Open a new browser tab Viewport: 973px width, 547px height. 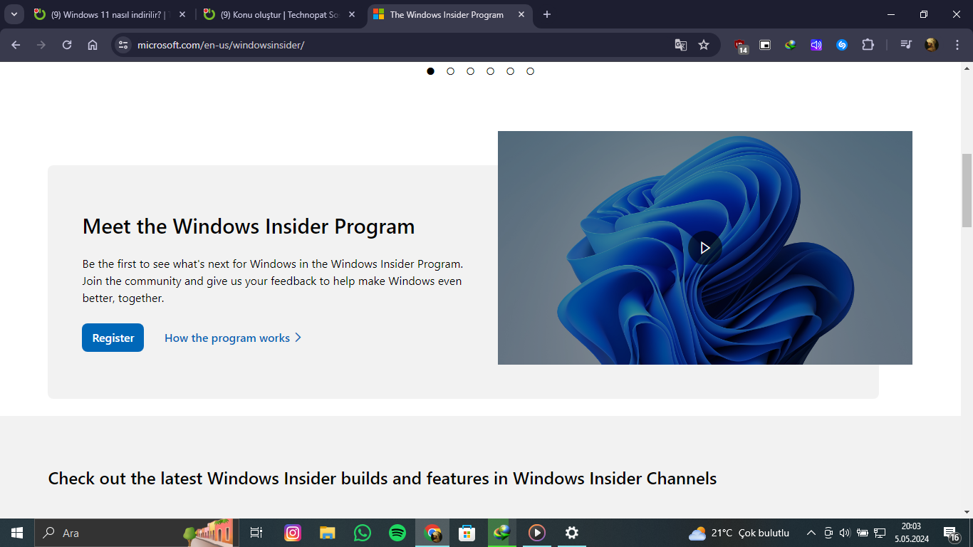pos(547,14)
